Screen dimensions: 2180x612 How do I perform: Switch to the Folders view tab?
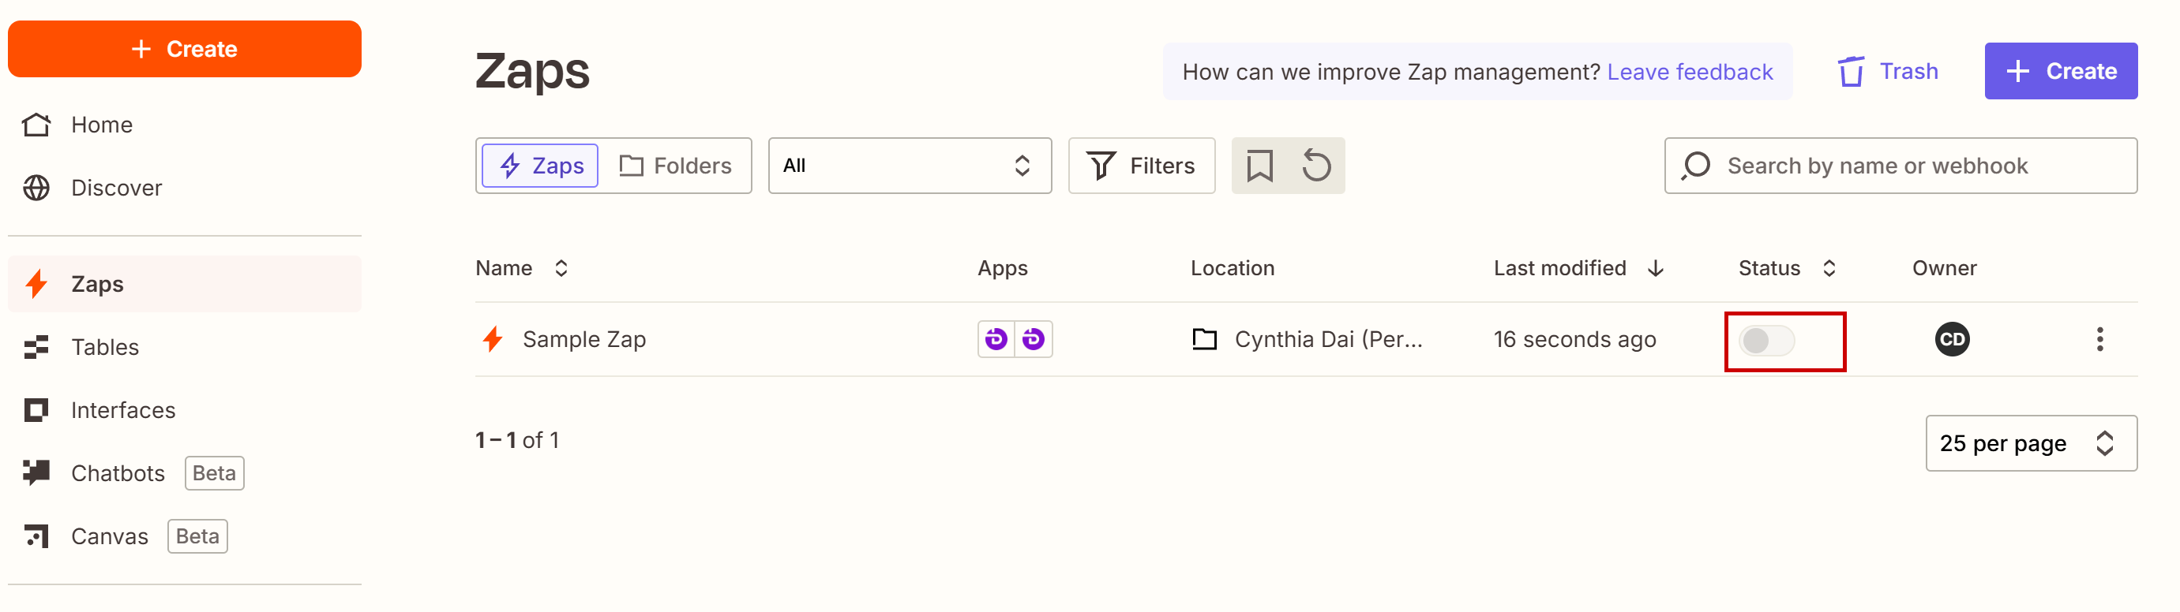(675, 166)
